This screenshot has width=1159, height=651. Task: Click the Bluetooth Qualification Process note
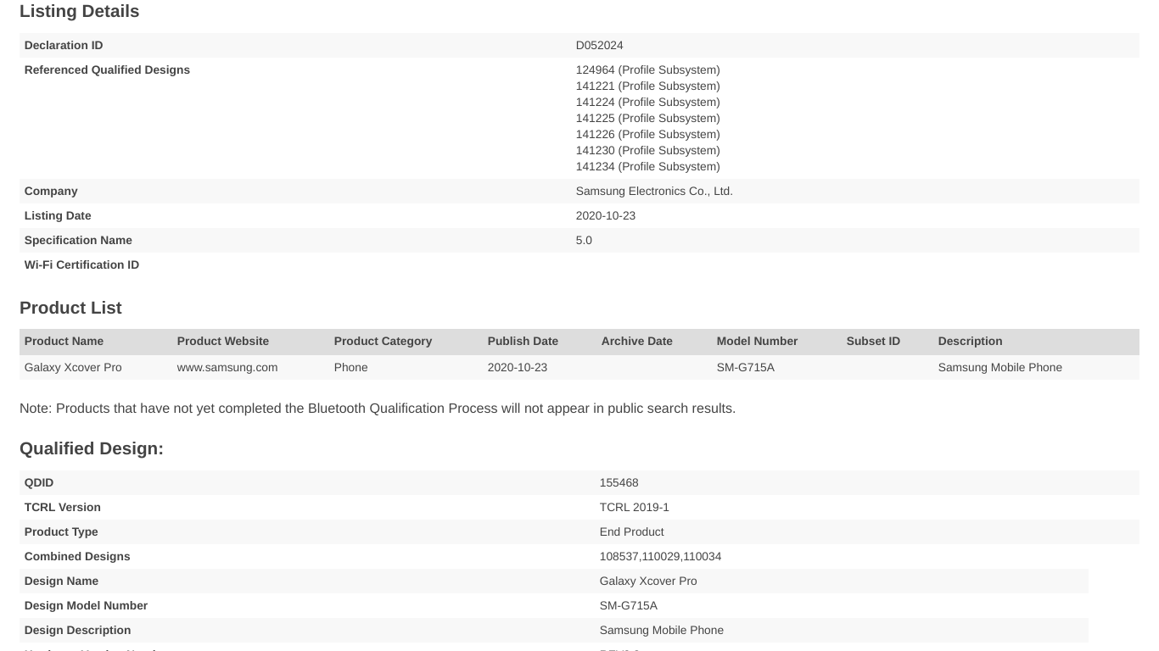coord(378,409)
